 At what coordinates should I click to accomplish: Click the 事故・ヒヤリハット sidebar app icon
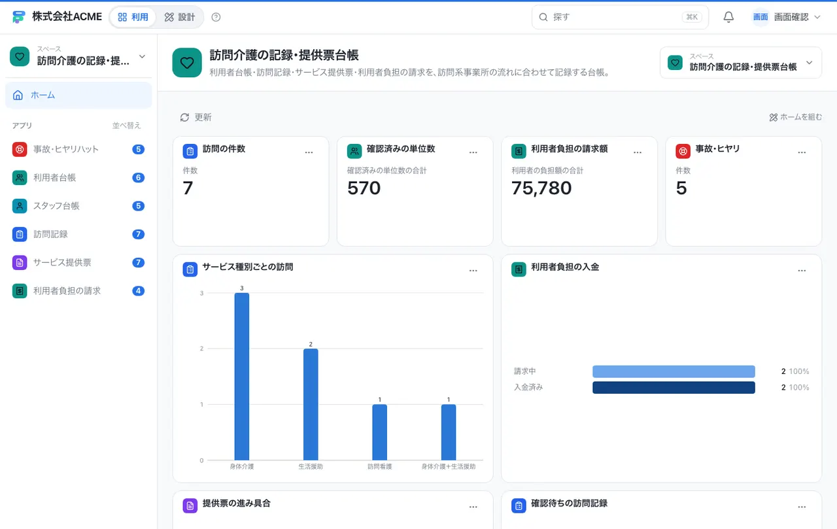(20, 149)
